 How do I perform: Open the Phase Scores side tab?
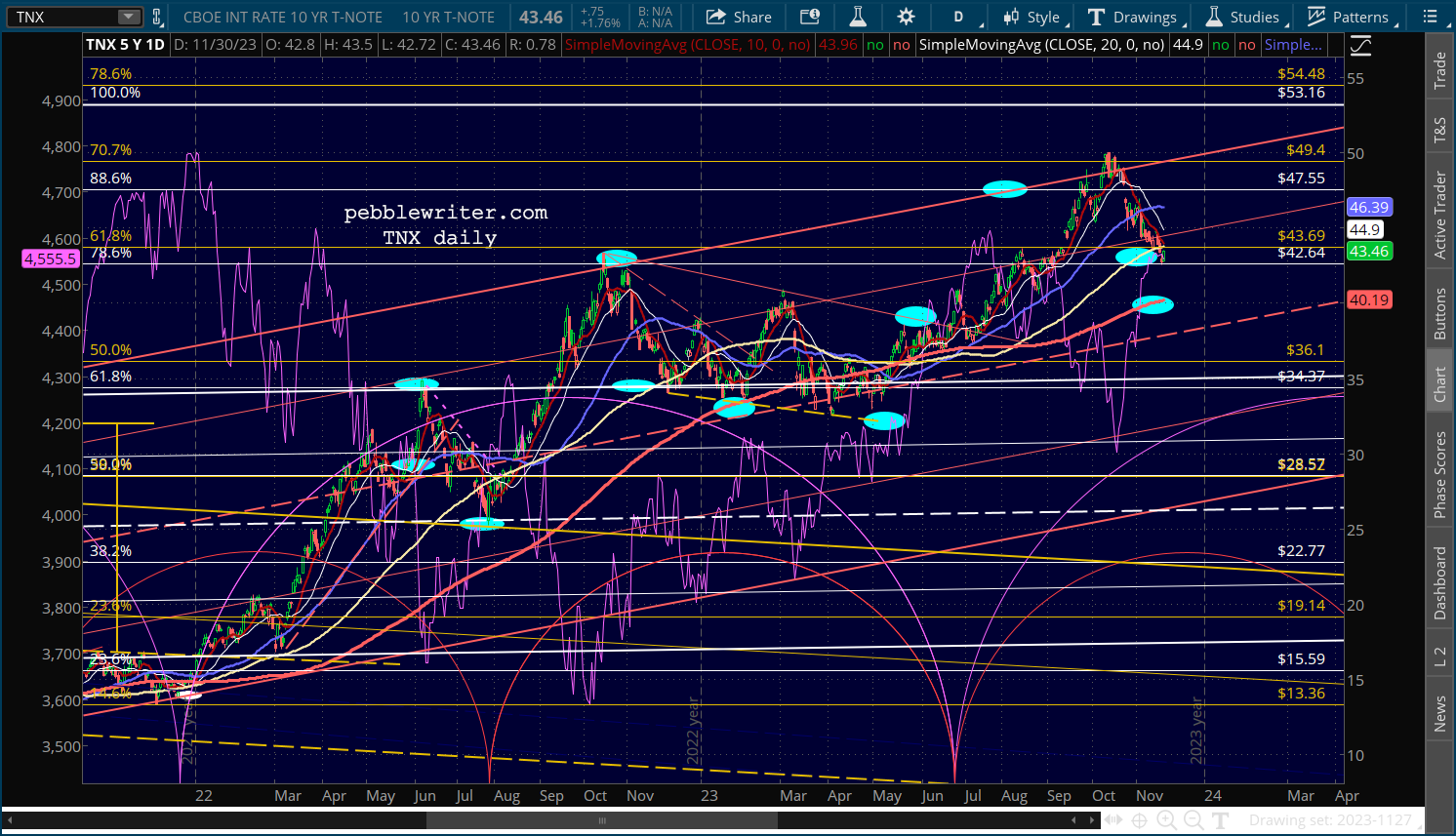1439,474
